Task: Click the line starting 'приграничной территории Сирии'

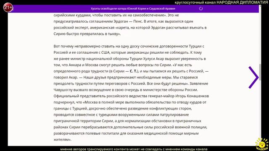Action: [x=127, y=121]
